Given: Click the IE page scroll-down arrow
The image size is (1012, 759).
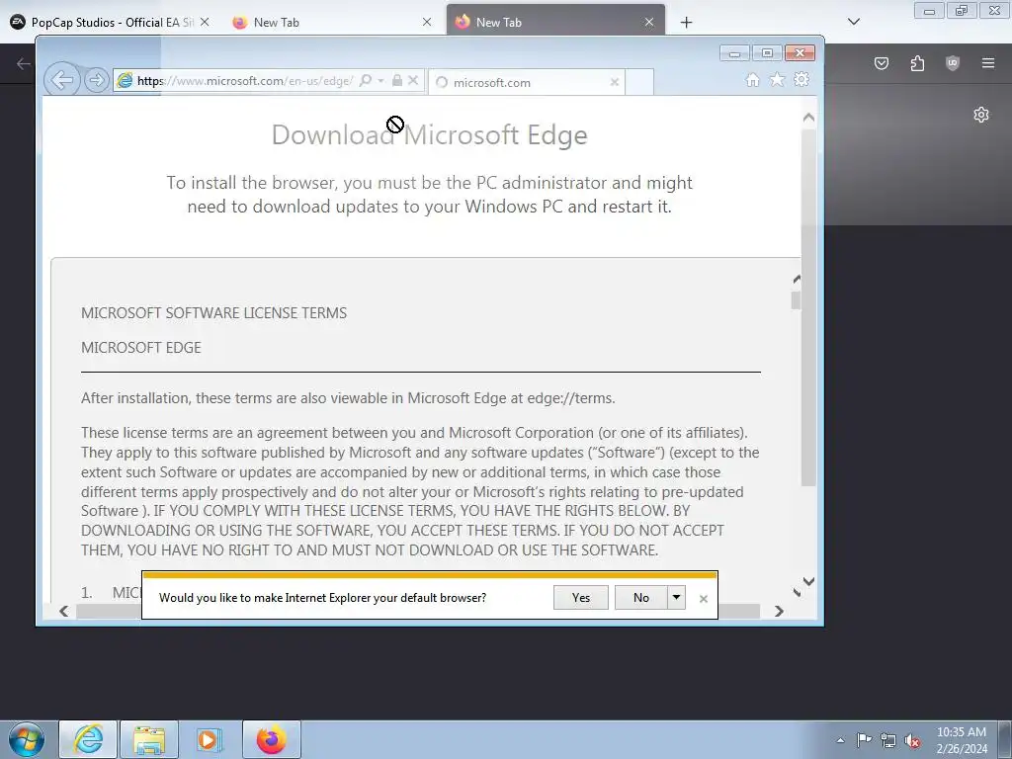Looking at the screenshot, I should click(x=808, y=581).
